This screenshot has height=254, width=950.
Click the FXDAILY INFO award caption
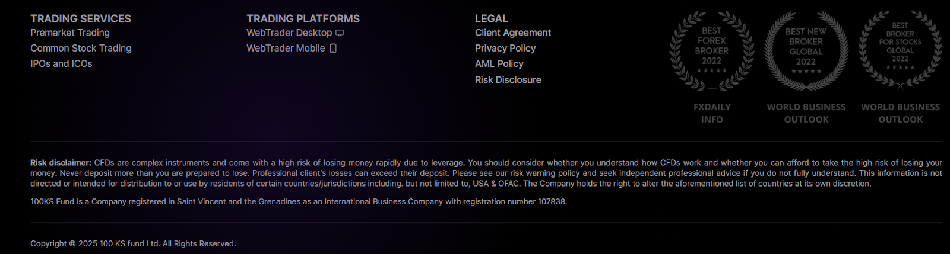click(x=712, y=113)
